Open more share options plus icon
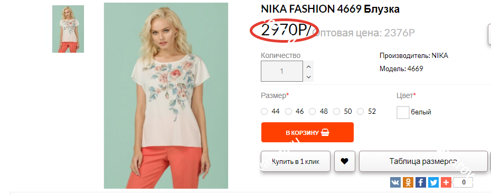491x195 pixels. coord(446,182)
